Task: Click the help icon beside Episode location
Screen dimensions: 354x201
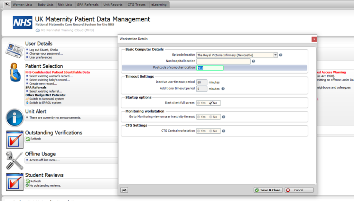Action: (x=281, y=55)
